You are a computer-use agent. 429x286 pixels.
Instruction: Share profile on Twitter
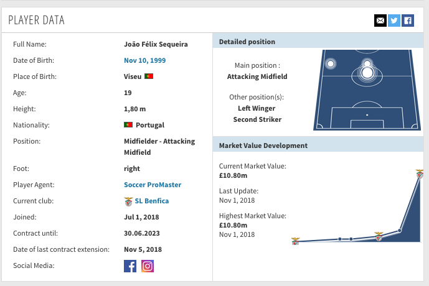point(394,21)
